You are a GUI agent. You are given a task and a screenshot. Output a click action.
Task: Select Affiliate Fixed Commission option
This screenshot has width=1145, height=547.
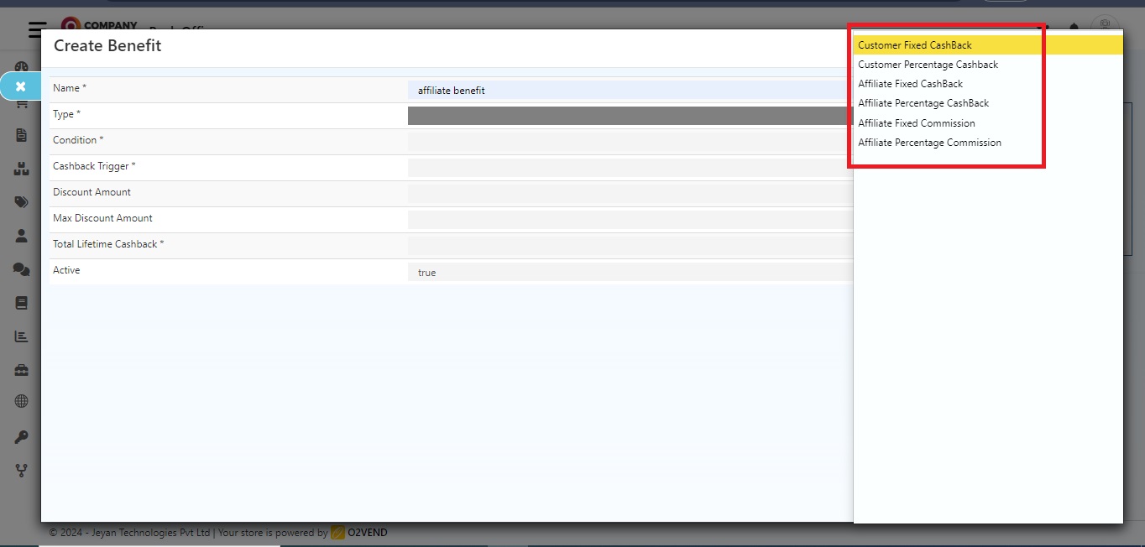(x=917, y=122)
